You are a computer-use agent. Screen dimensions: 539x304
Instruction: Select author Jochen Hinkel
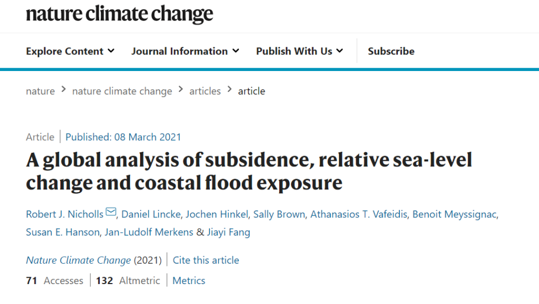coord(217,214)
